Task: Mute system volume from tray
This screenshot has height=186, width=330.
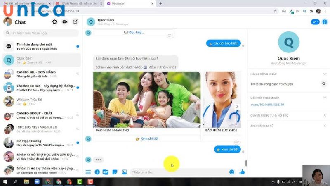Action: click(x=294, y=181)
